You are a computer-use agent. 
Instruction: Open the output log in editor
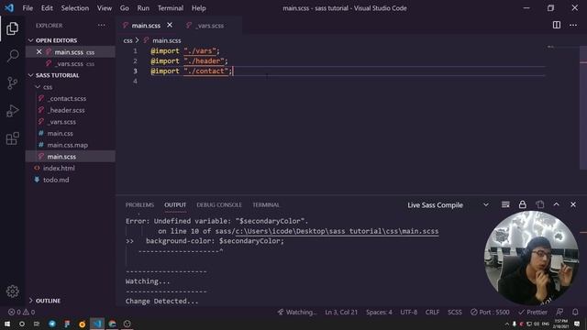[x=539, y=204]
